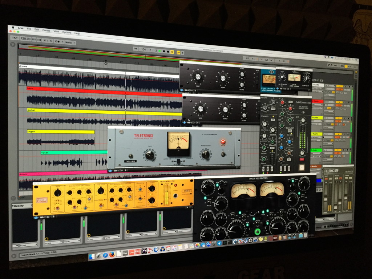This screenshot has width=372, height=279.
Task: Open the Help menu
Action: pos(77,33)
